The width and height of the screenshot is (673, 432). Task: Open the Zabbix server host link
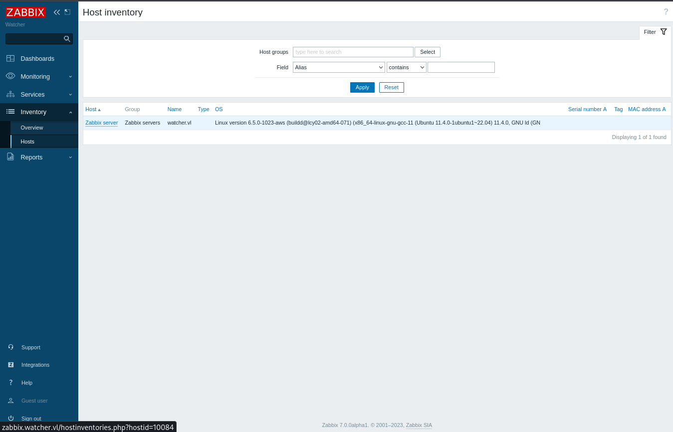pyautogui.click(x=101, y=123)
